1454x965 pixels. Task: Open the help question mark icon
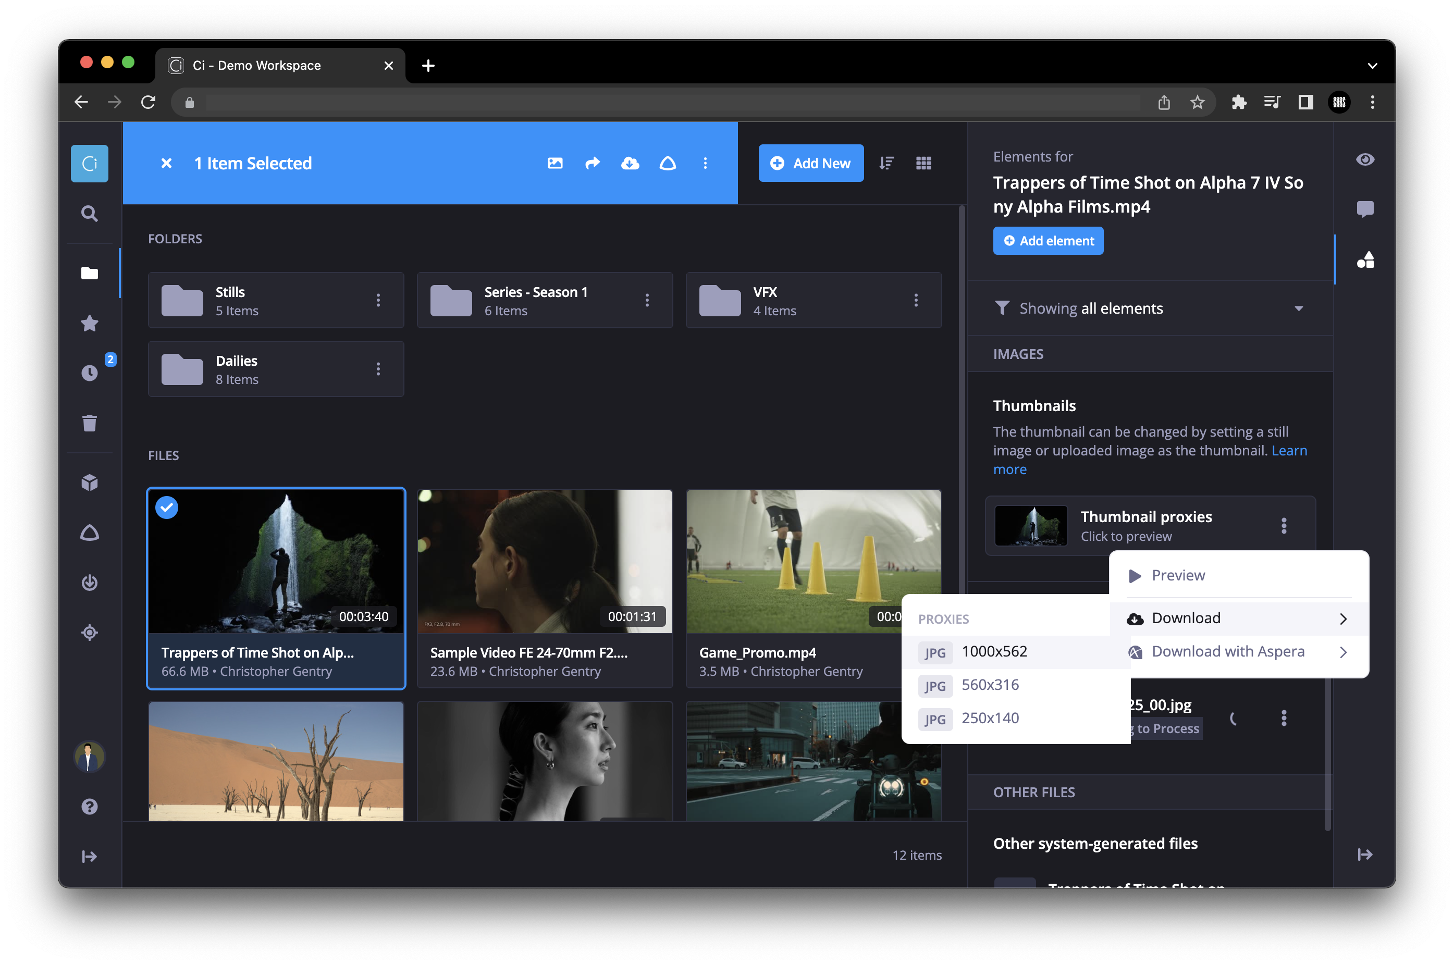pos(89,806)
